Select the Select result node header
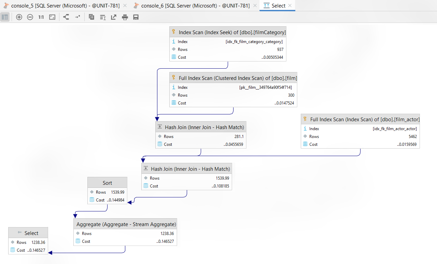This screenshot has height=264, width=437. (x=28, y=233)
